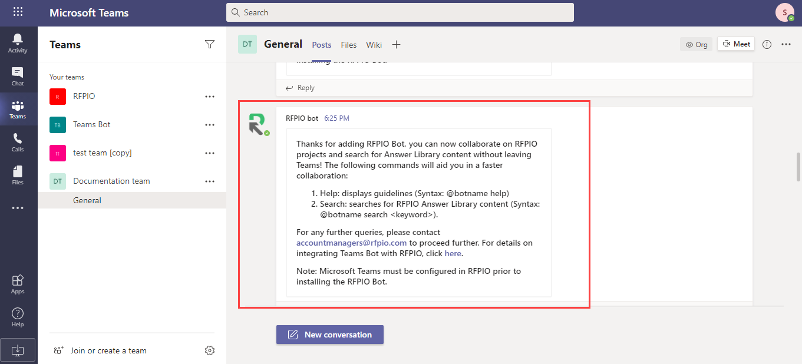Select the Teams Bot team
802x364 pixels.
coord(132,124)
